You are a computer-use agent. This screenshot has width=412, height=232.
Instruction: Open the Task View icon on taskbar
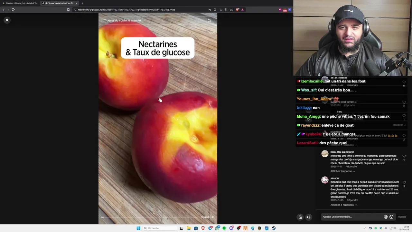pyautogui.click(x=181, y=228)
